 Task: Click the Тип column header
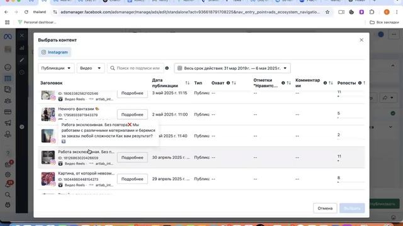[x=198, y=83]
